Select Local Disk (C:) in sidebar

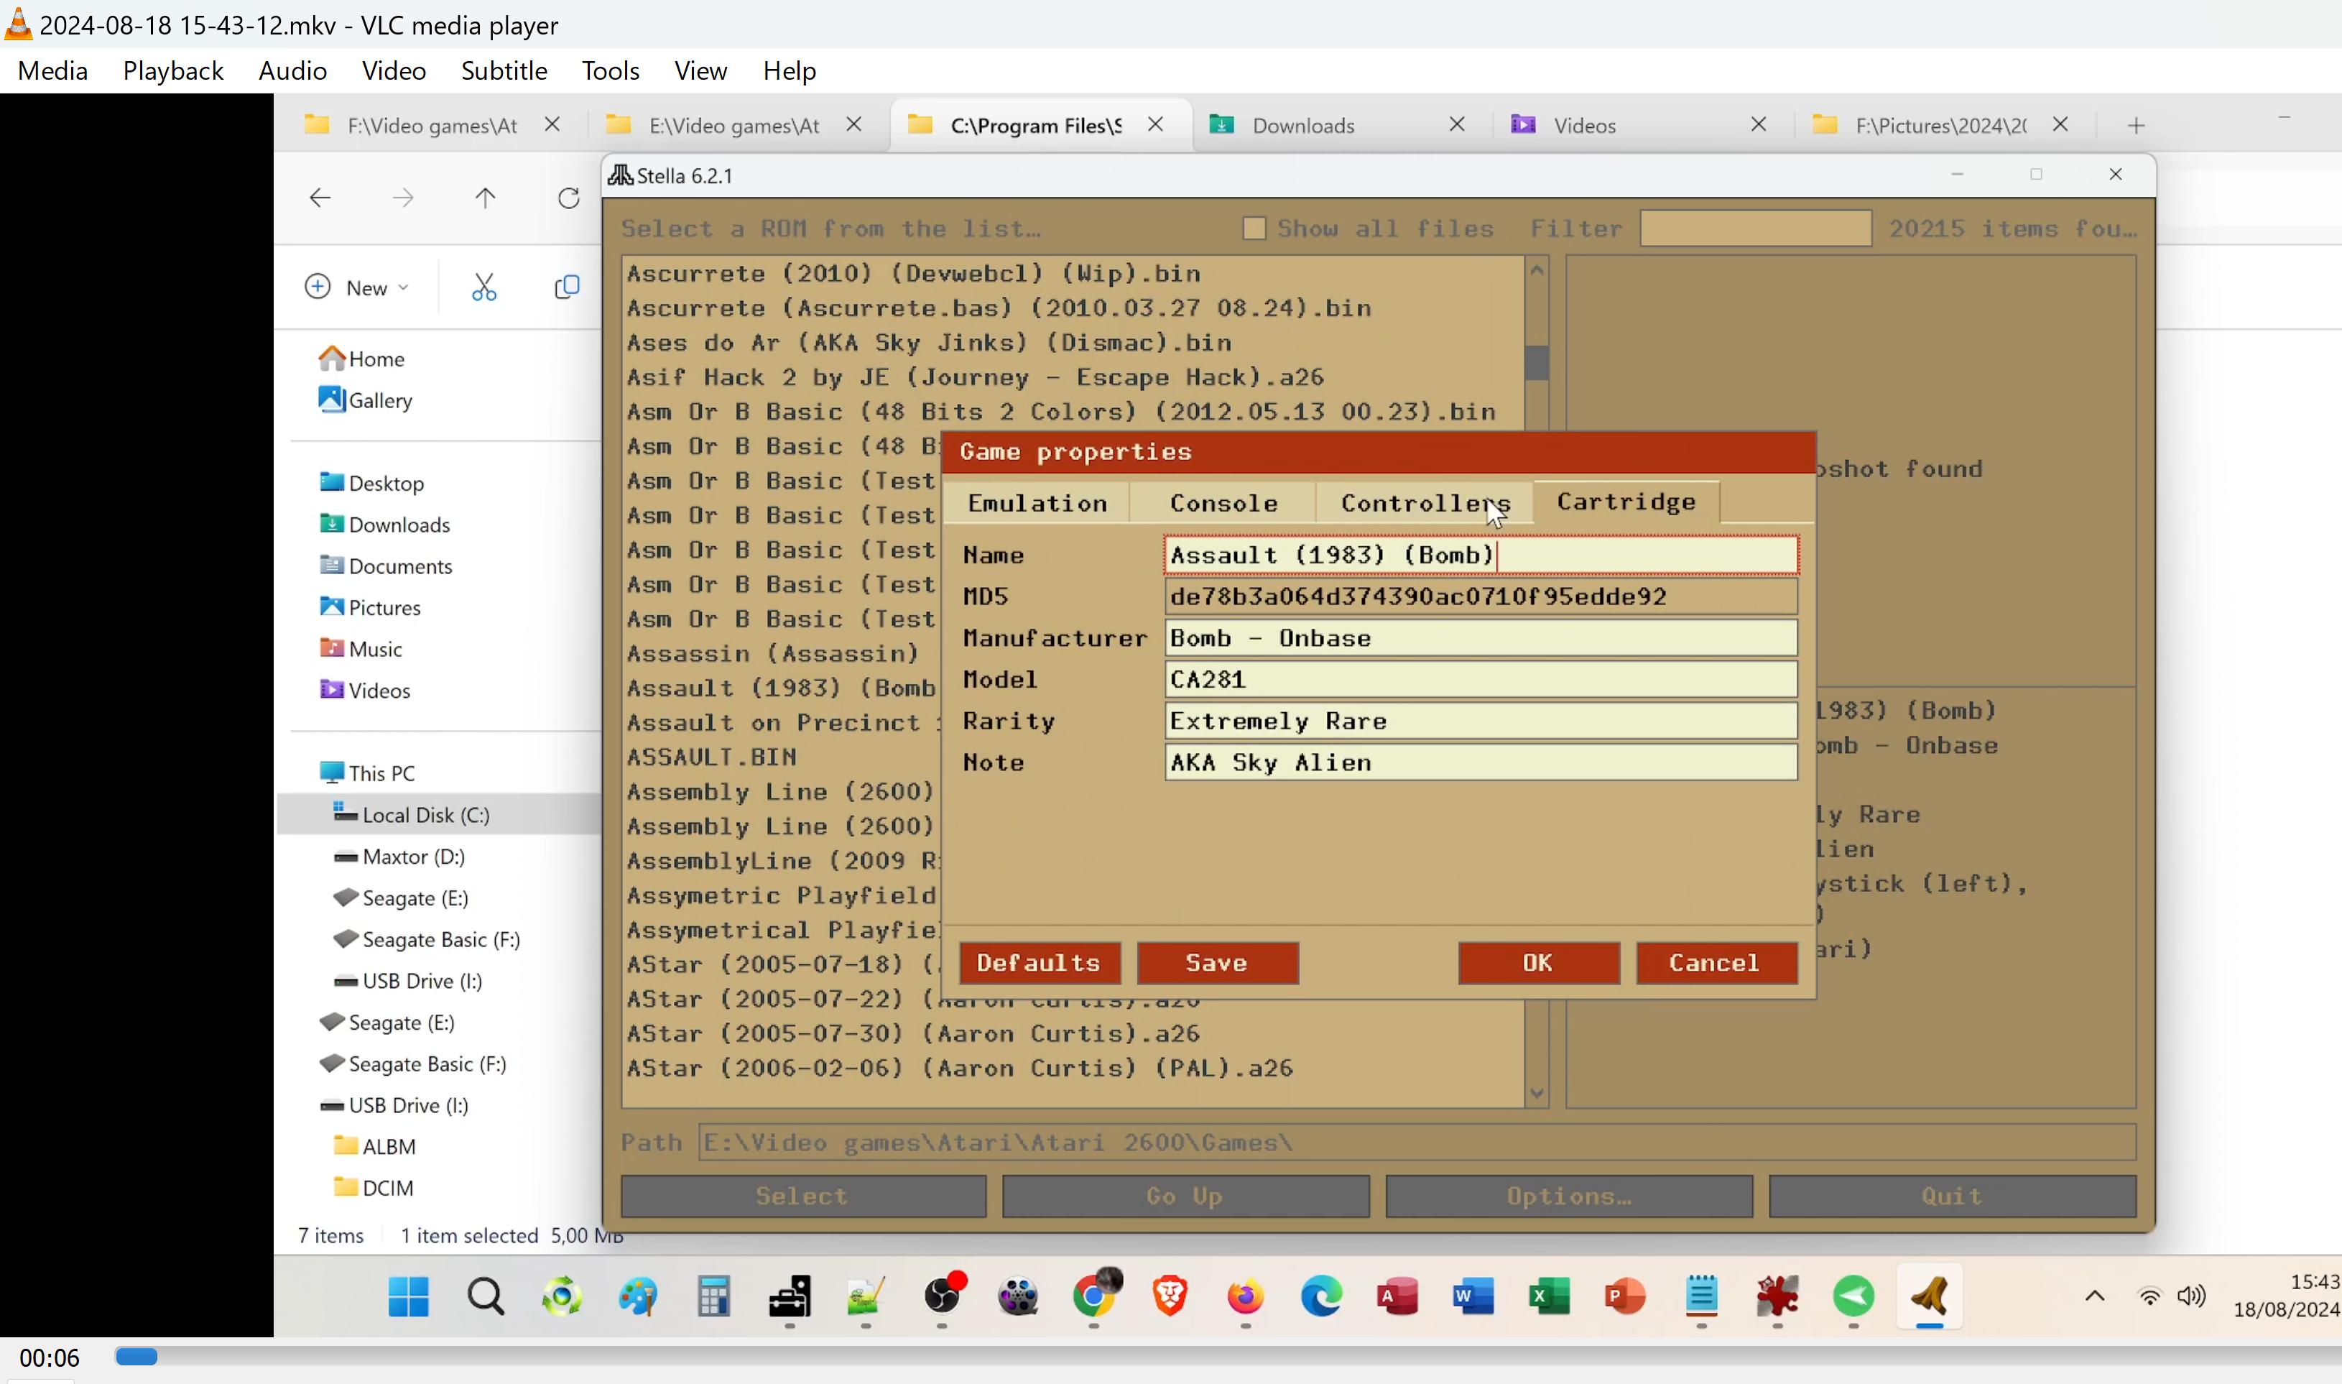point(425,815)
